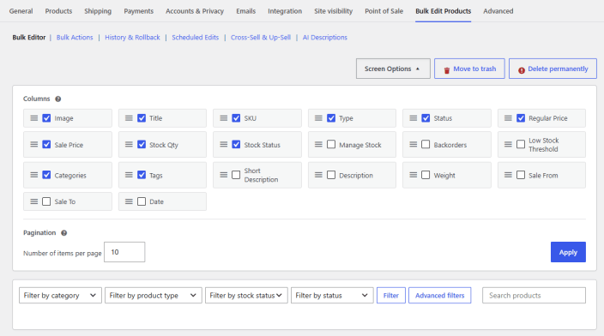
Task: Open the Bulk Actions link
Action: (75, 38)
